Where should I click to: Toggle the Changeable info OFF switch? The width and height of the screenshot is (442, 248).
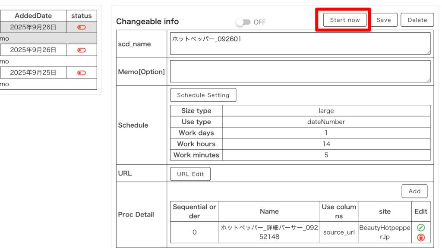pos(243,22)
